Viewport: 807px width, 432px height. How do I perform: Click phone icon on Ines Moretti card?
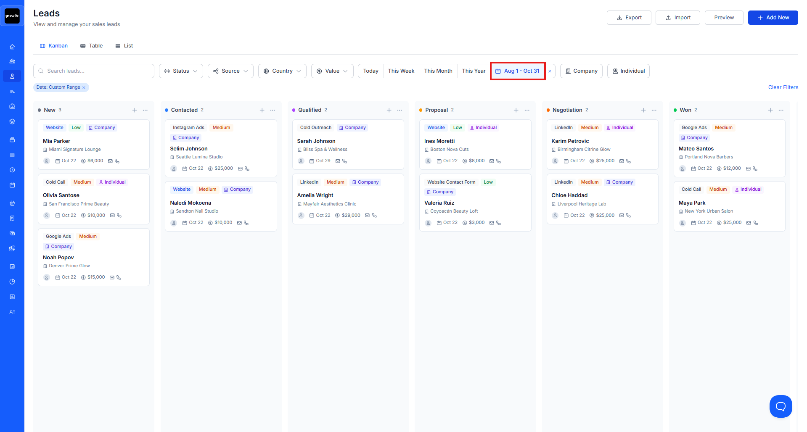click(x=498, y=161)
